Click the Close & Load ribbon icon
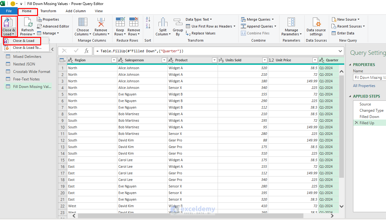This screenshot has width=386, height=220. [x=8, y=23]
